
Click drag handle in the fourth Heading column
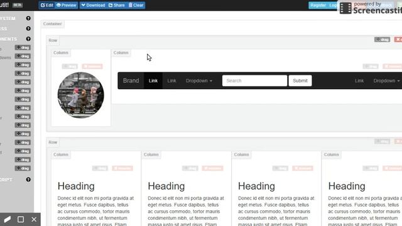(371, 168)
